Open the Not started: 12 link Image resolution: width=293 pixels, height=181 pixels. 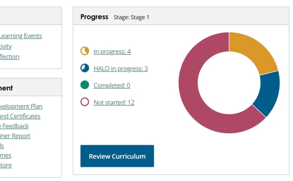point(114,102)
